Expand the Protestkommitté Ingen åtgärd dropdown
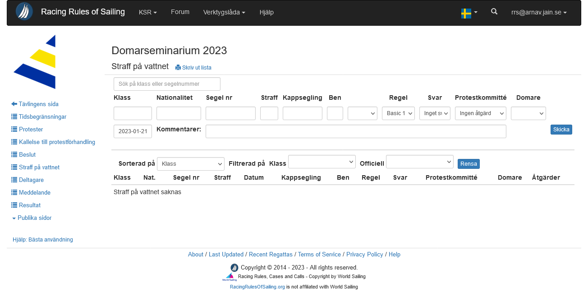The width and height of the screenshot is (588, 307). [x=480, y=113]
